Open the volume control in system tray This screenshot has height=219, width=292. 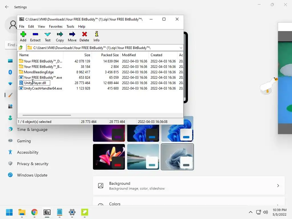[x=265, y=212]
